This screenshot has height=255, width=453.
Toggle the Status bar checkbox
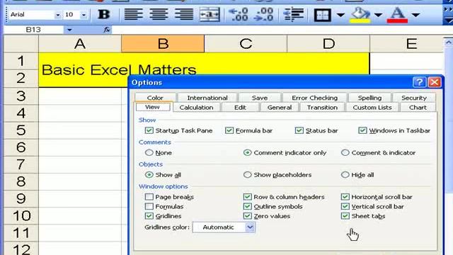(x=299, y=130)
